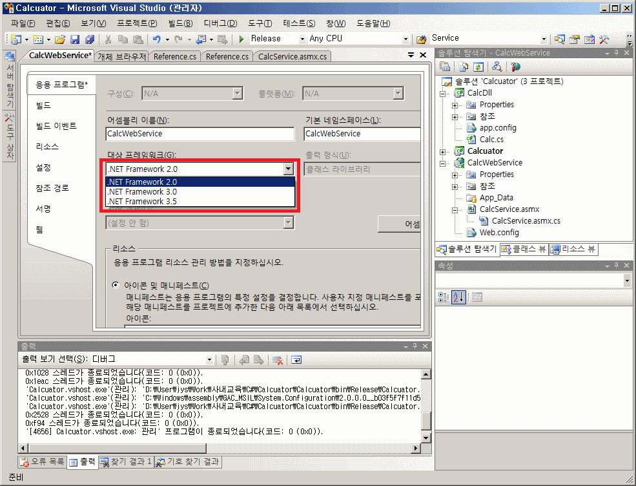
Task: Open the '서명' project settings page
Action: (x=43, y=209)
